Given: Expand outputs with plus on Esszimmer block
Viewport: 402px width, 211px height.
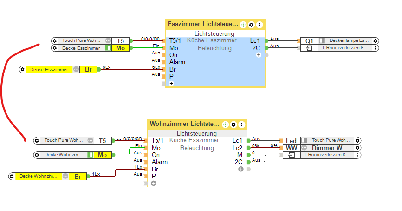Looking at the screenshot, I should (259, 55).
